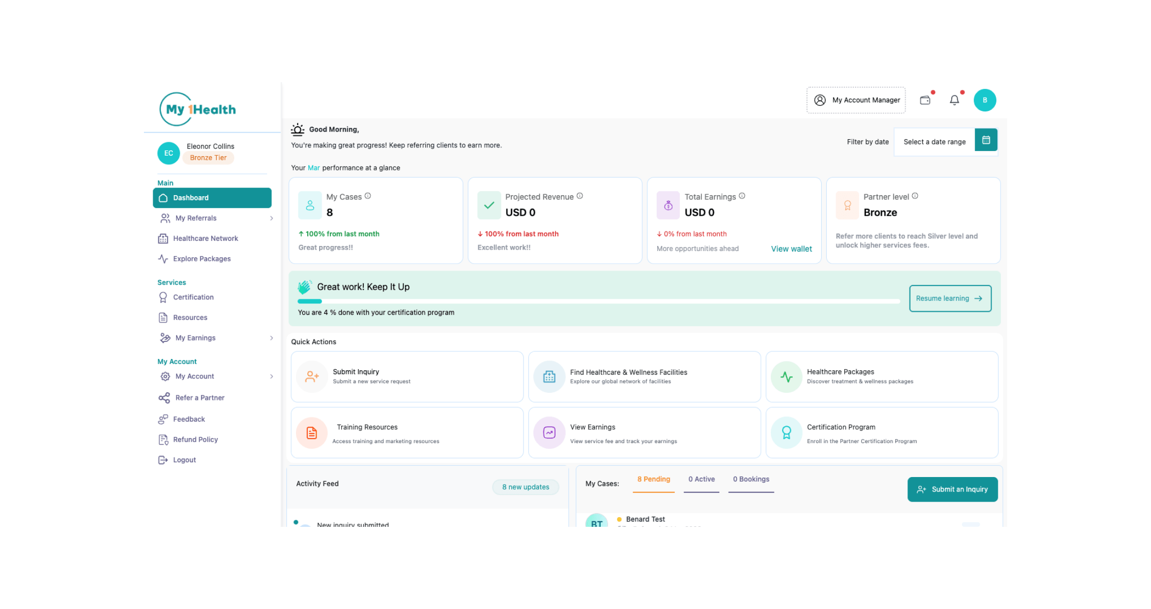The width and height of the screenshot is (1151, 609).
Task: Expand My Earnings submenu chevron
Action: click(271, 338)
